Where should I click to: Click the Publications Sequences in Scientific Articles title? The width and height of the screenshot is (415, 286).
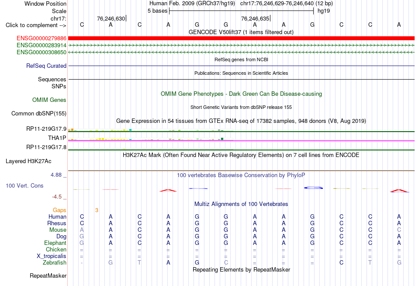click(241, 73)
